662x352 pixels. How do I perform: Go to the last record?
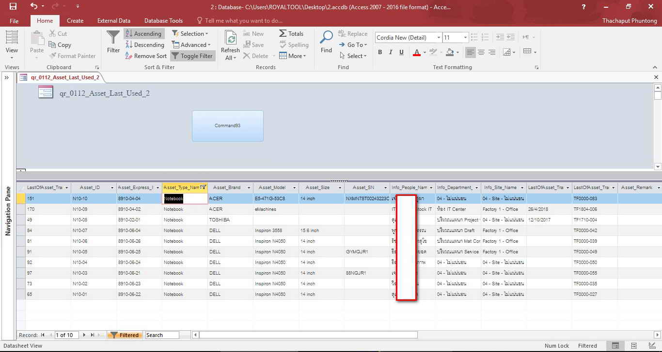tap(92, 335)
